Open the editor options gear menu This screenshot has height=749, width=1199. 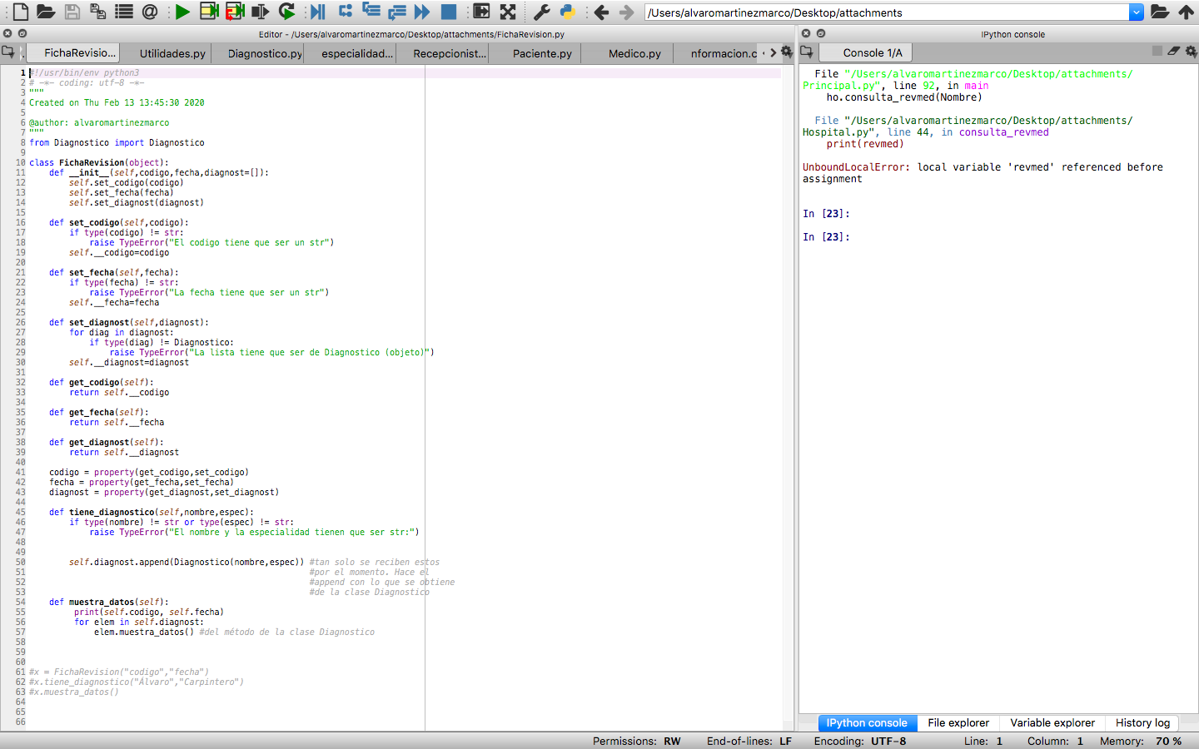786,52
